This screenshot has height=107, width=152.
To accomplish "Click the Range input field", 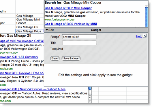I will pos(79,37).
